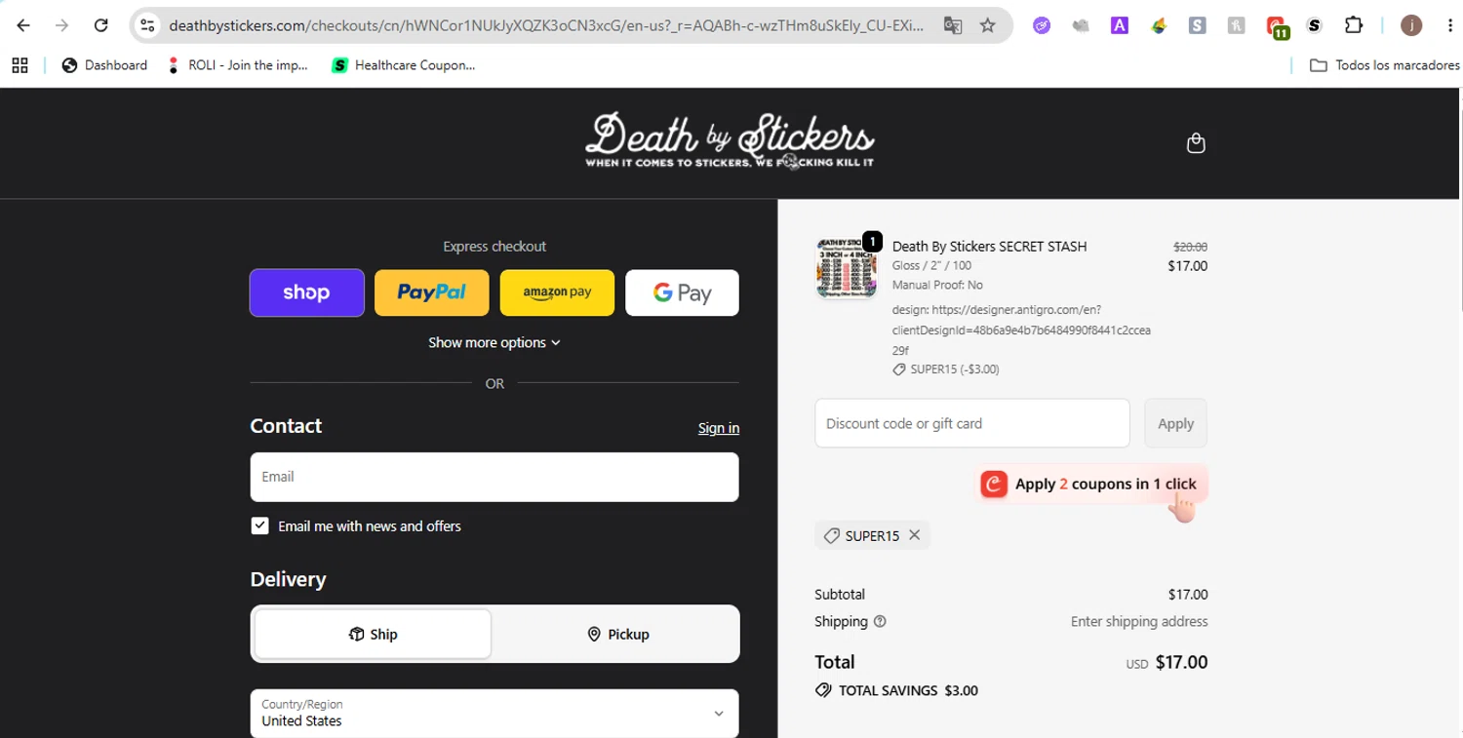Pay with Amazon Pay button
This screenshot has width=1463, height=738.
click(x=557, y=292)
